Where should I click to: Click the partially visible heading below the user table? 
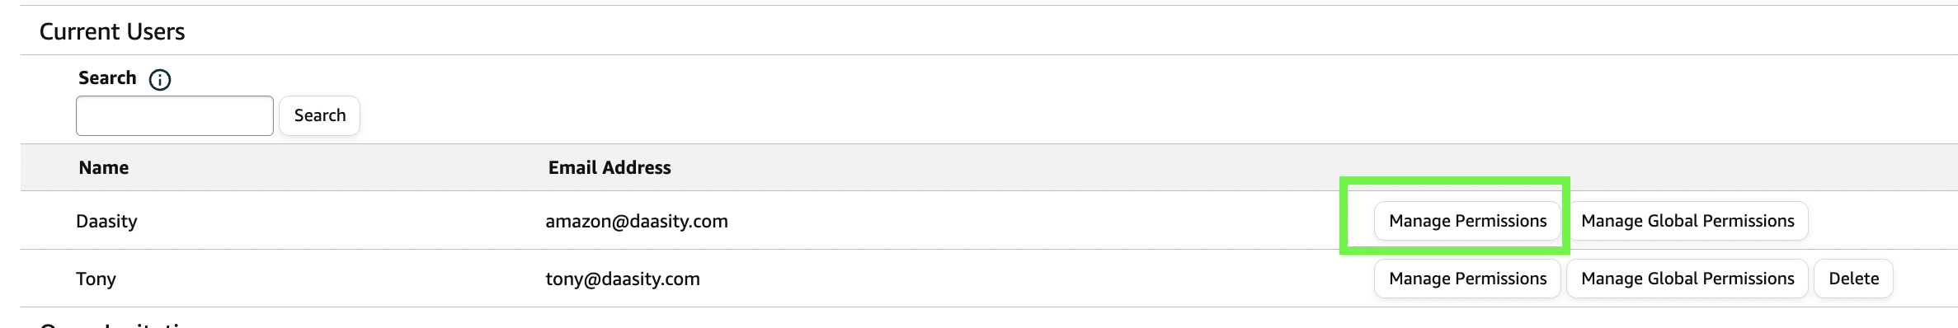click(115, 324)
